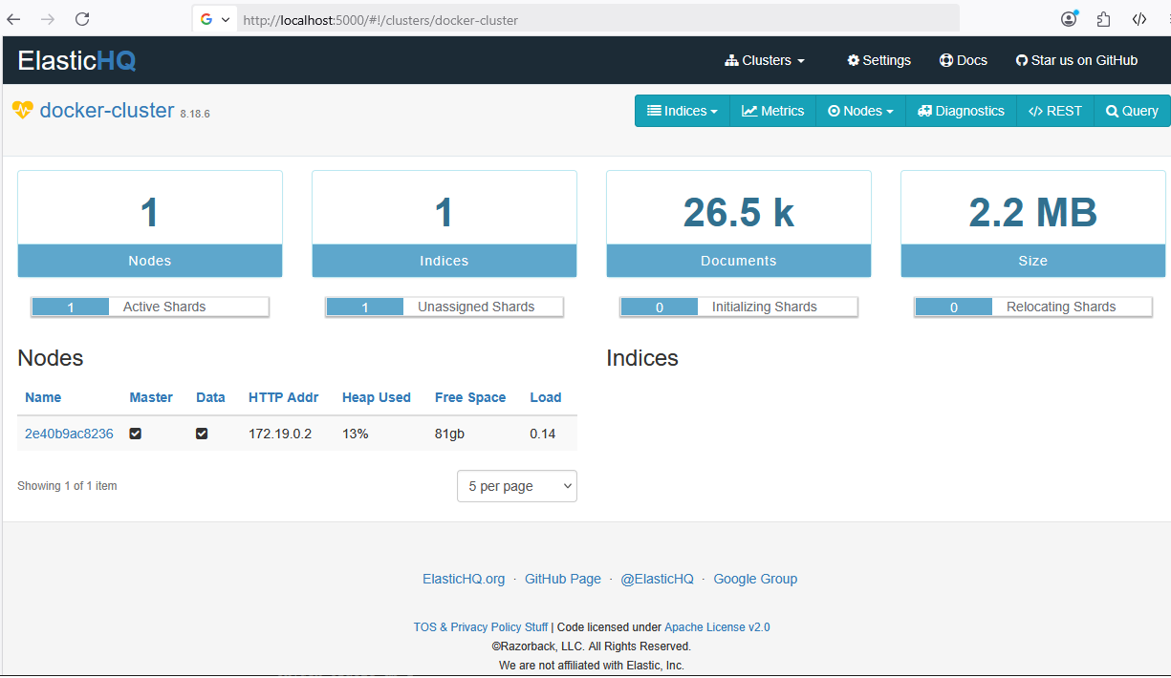This screenshot has width=1171, height=678.
Task: Click the browser extensions puzzle icon
Action: (1104, 19)
